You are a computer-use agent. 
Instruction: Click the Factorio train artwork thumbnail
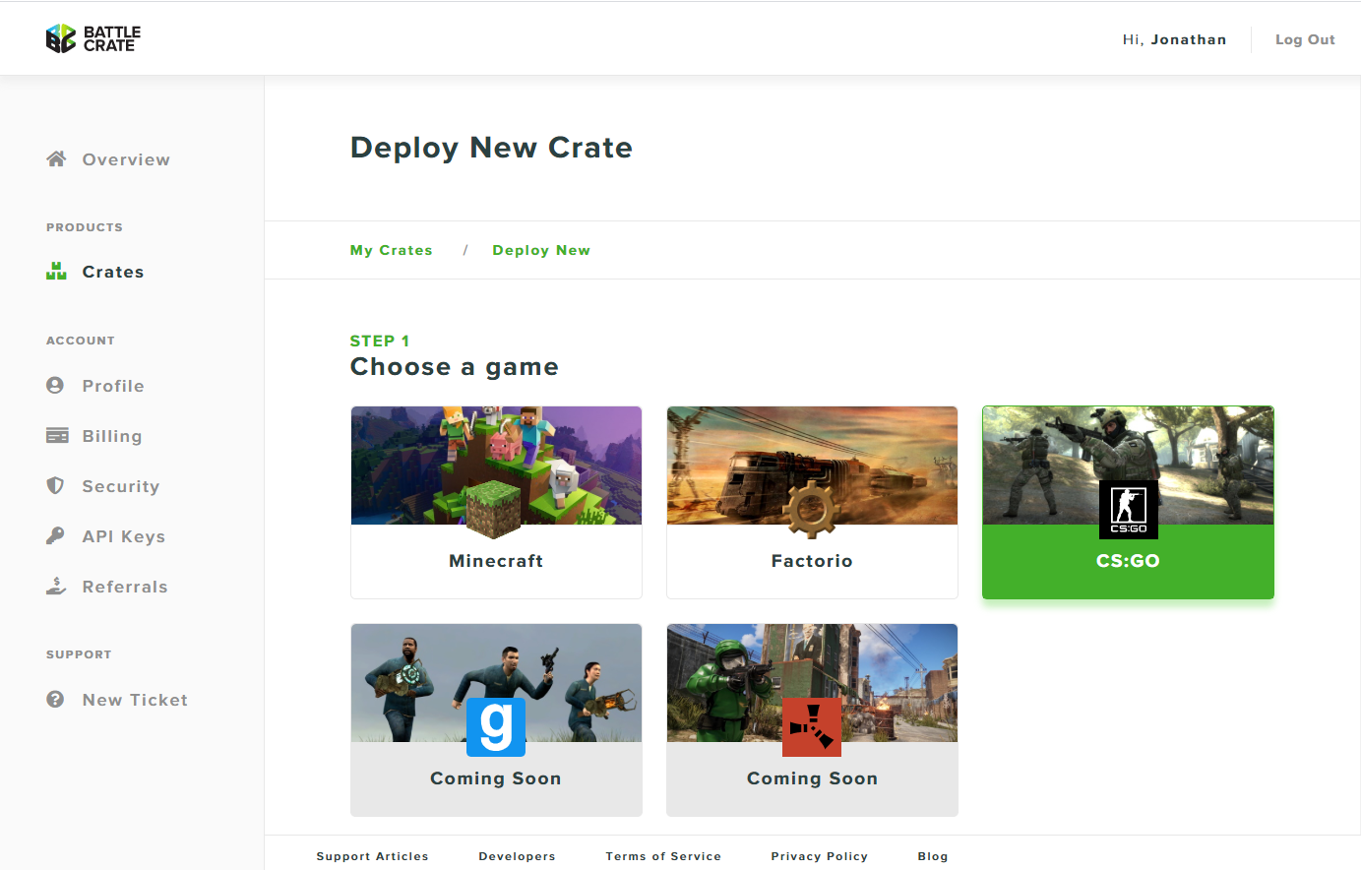click(x=812, y=466)
